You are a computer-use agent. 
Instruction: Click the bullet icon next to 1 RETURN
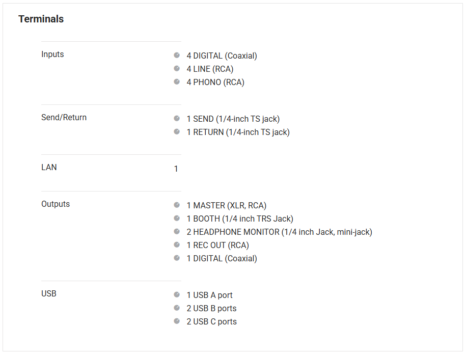pyautogui.click(x=177, y=131)
